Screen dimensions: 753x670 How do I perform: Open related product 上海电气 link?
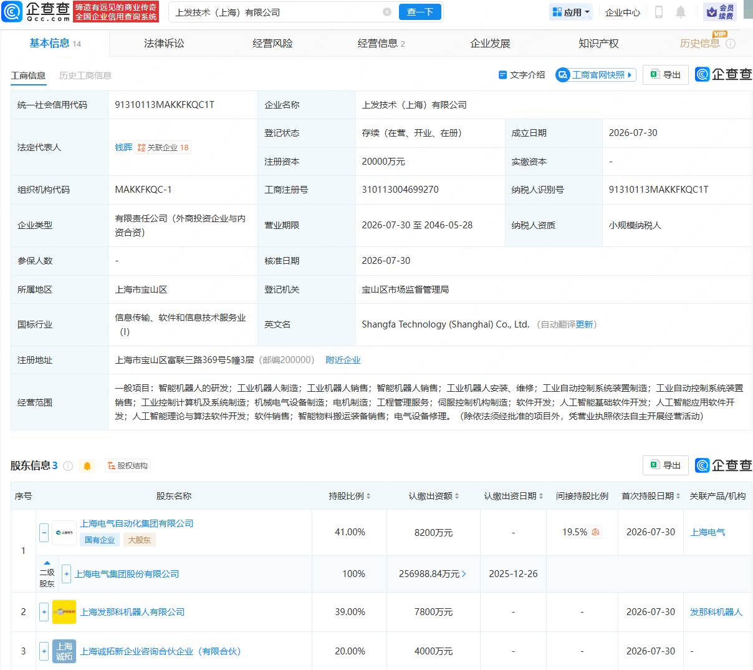point(707,532)
